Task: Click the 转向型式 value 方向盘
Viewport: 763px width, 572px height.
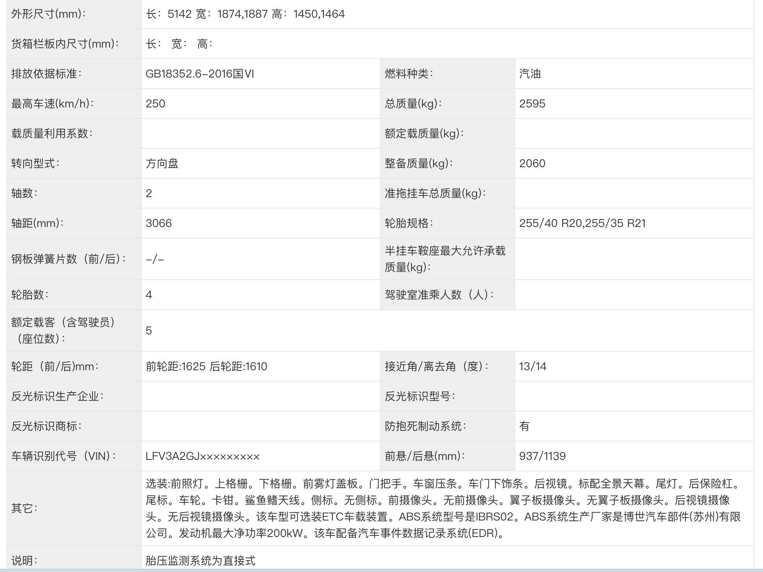Action: click(x=162, y=164)
